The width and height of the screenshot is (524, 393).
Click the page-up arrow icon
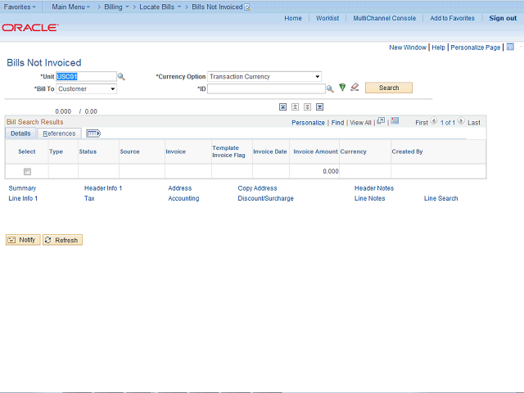[x=295, y=107]
